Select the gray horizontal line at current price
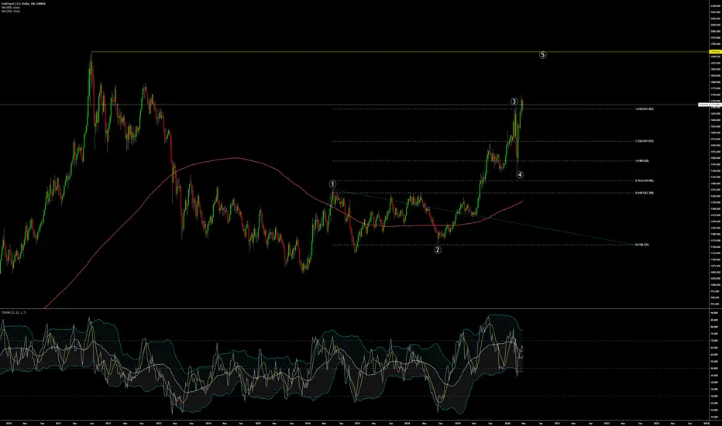The height and width of the screenshot is (426, 722). [349, 105]
